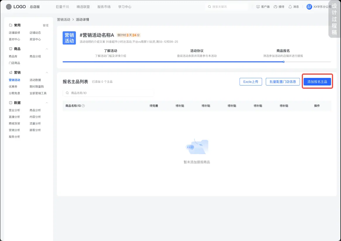Open 优惠券 in sidebar

[13, 87]
